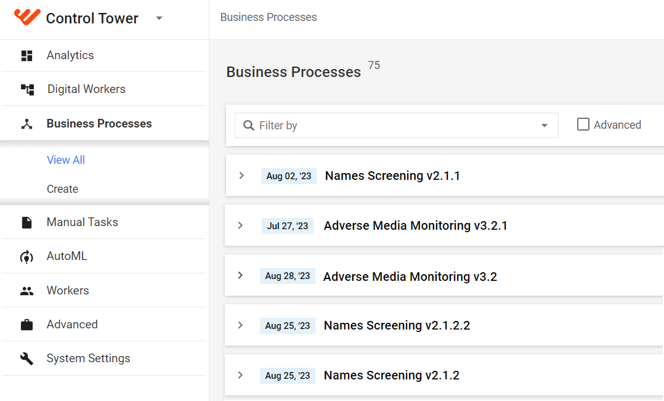Click the Names Screening v2.1.2 title
The width and height of the screenshot is (664, 401).
coord(391,376)
